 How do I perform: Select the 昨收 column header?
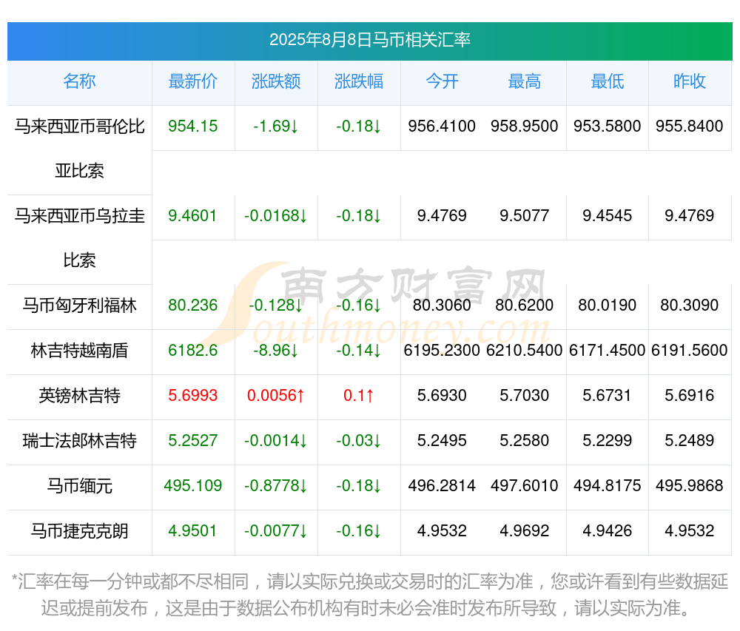pyautogui.click(x=690, y=81)
